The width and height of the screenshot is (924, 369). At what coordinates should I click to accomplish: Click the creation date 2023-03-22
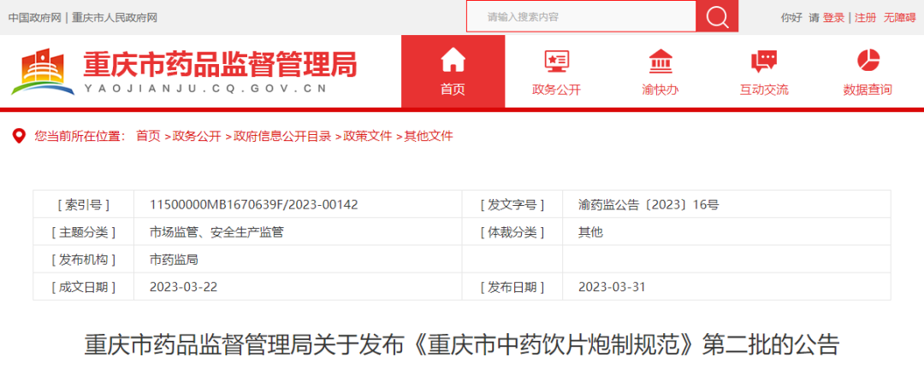(x=184, y=287)
